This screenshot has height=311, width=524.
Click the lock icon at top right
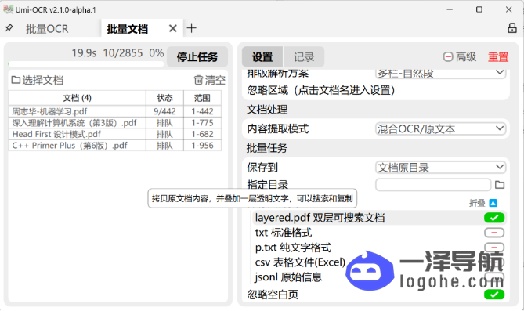(512, 28)
